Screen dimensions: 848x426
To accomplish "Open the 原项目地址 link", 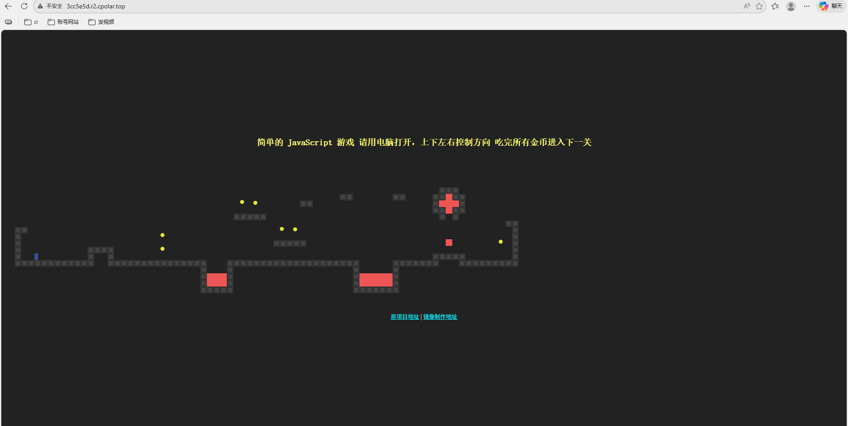I will [x=405, y=317].
